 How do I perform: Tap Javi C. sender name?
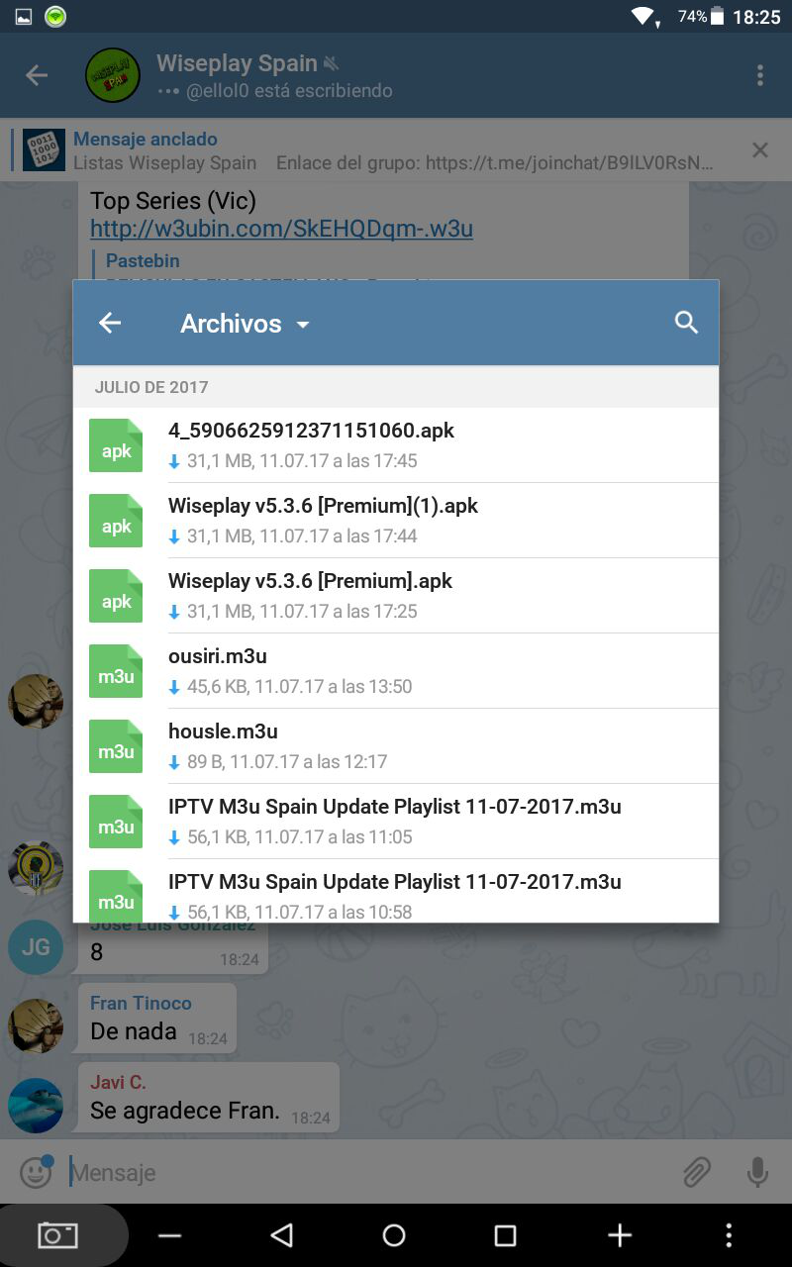(118, 1082)
